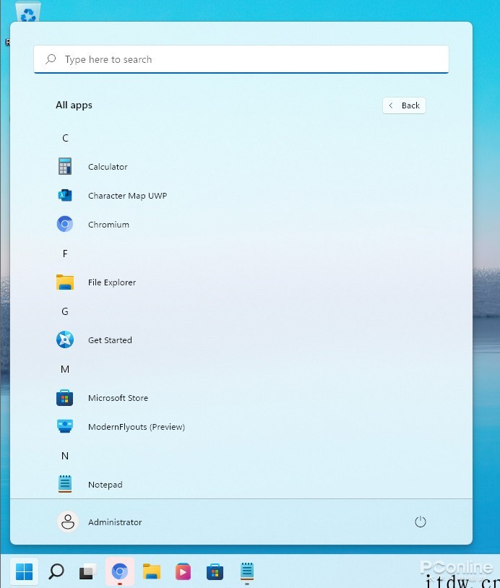Image resolution: width=500 pixels, height=588 pixels.
Task: Launch the media player taskbar icon
Action: [183, 572]
